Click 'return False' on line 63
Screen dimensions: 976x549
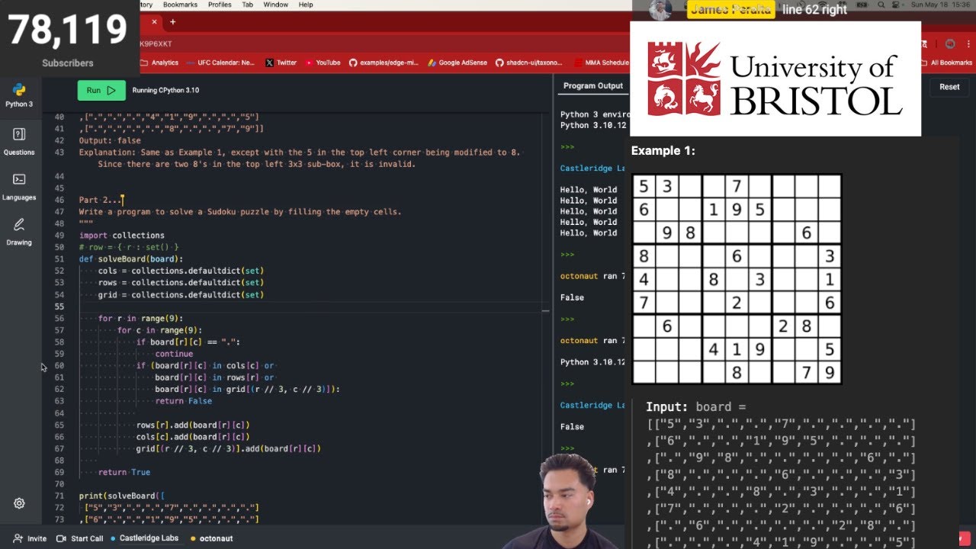pyautogui.click(x=184, y=401)
